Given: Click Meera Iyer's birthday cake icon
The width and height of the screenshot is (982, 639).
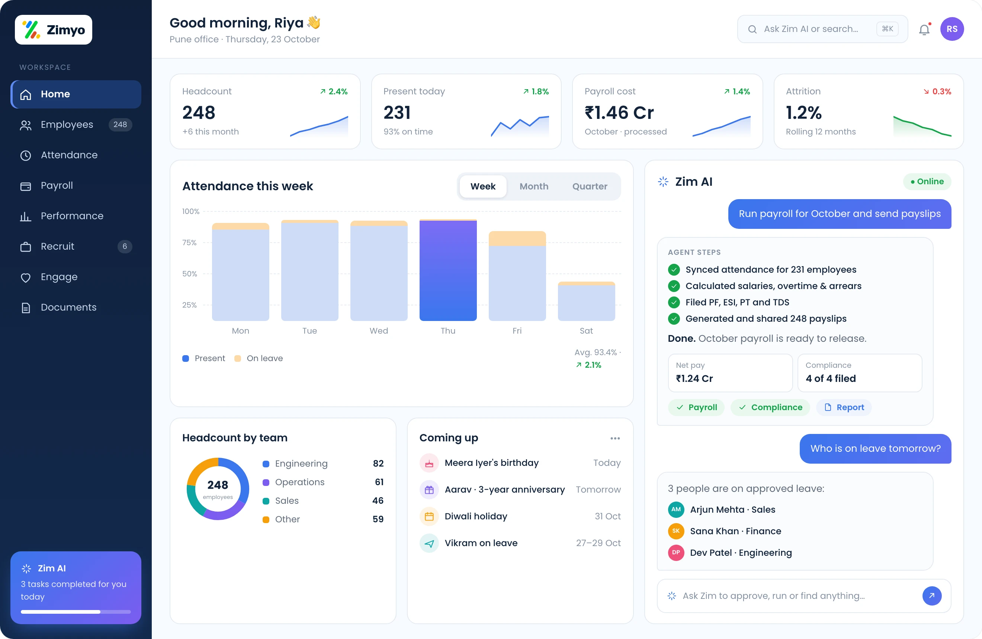Looking at the screenshot, I should (x=429, y=464).
